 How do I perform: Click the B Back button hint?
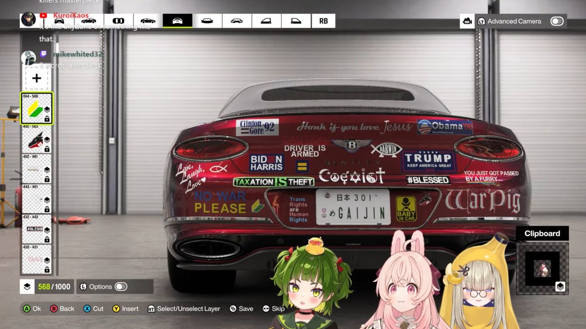coord(63,308)
